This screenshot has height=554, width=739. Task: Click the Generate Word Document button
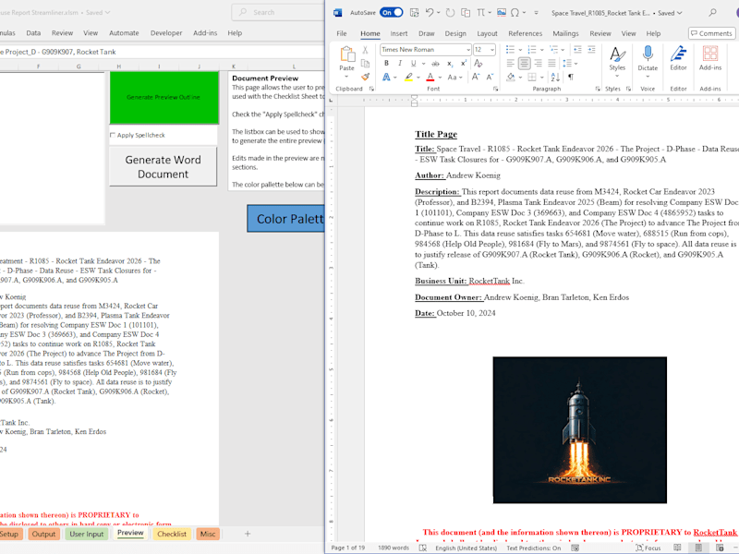(164, 167)
